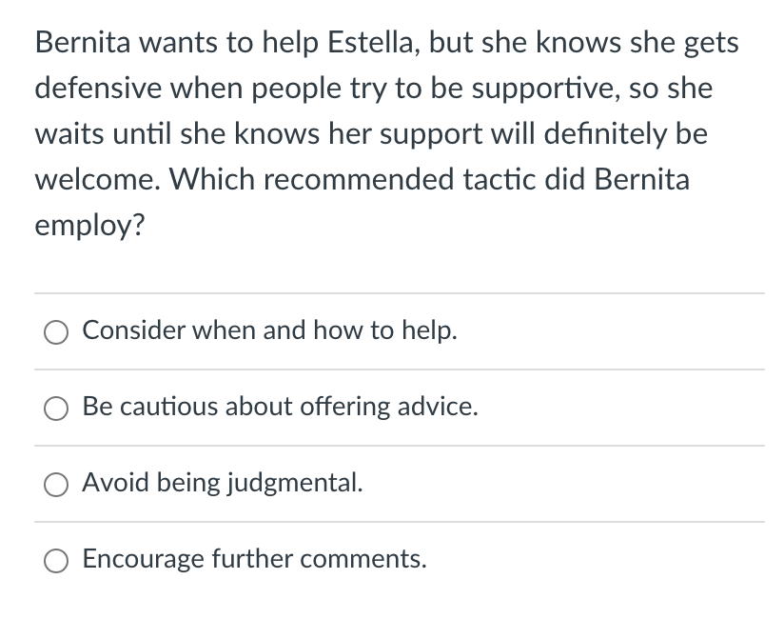The height and width of the screenshot is (619, 784).
Task: Click the 'Be cautious about offering advice' label
Action: tap(280, 407)
